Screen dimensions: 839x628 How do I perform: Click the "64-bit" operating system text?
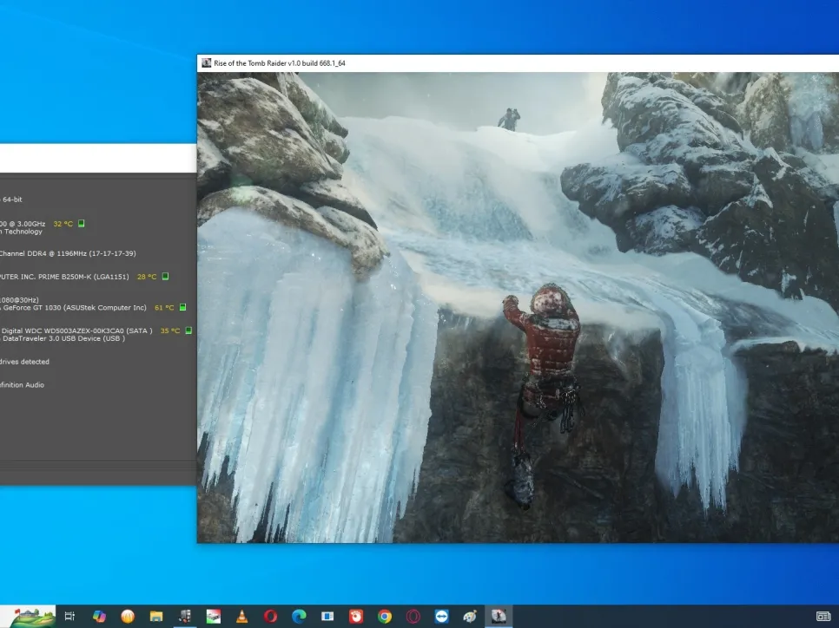[x=12, y=200]
